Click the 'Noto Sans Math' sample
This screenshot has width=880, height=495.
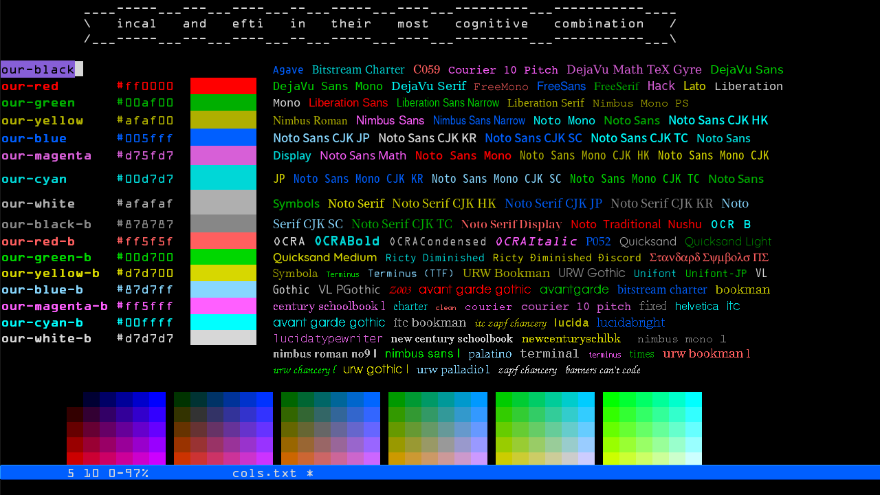[x=363, y=156]
